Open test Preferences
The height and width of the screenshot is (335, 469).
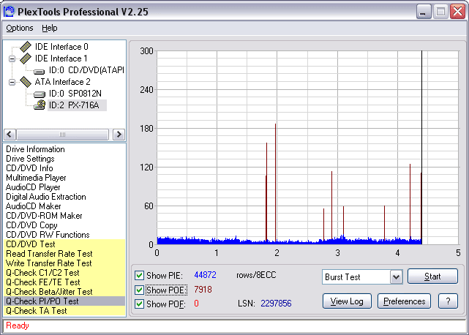click(x=404, y=301)
